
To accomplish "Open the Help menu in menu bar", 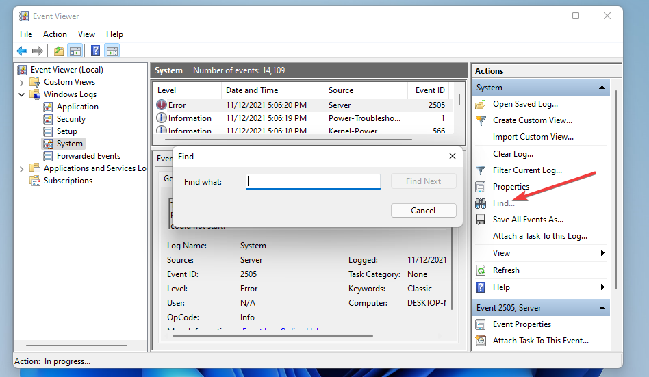I will pos(114,34).
